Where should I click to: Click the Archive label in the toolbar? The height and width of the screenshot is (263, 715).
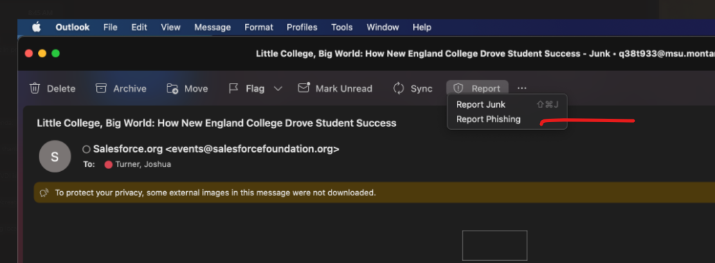[x=130, y=89]
